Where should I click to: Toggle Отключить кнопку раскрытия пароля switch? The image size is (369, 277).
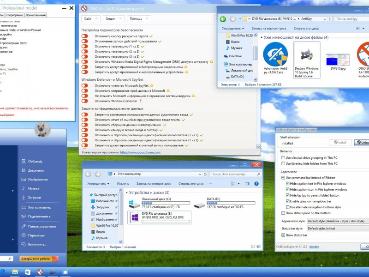[x=85, y=36]
